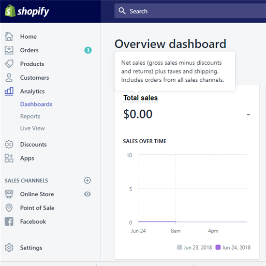Click the Customers person icon
The height and width of the screenshot is (266, 266).
tap(9, 78)
